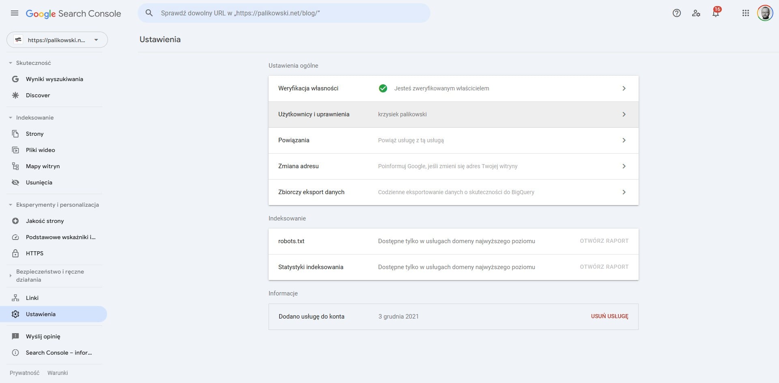The image size is (779, 383).
Task: Click the help question mark icon
Action: (677, 13)
